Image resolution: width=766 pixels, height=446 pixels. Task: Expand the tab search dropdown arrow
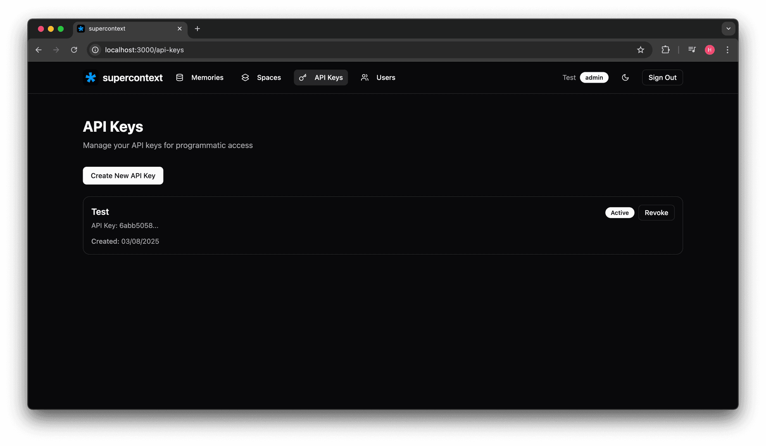[728, 28]
